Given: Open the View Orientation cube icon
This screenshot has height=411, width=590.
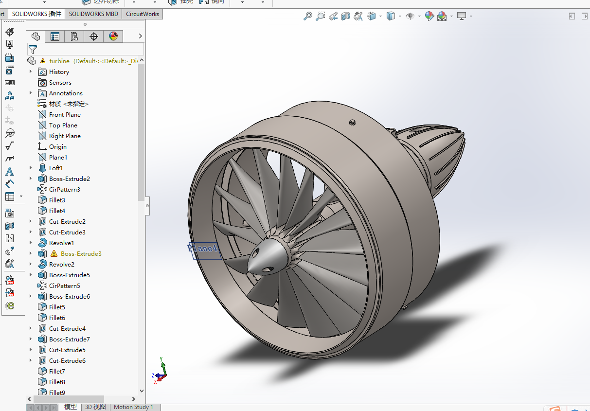Looking at the screenshot, I should pyautogui.click(x=372, y=16).
